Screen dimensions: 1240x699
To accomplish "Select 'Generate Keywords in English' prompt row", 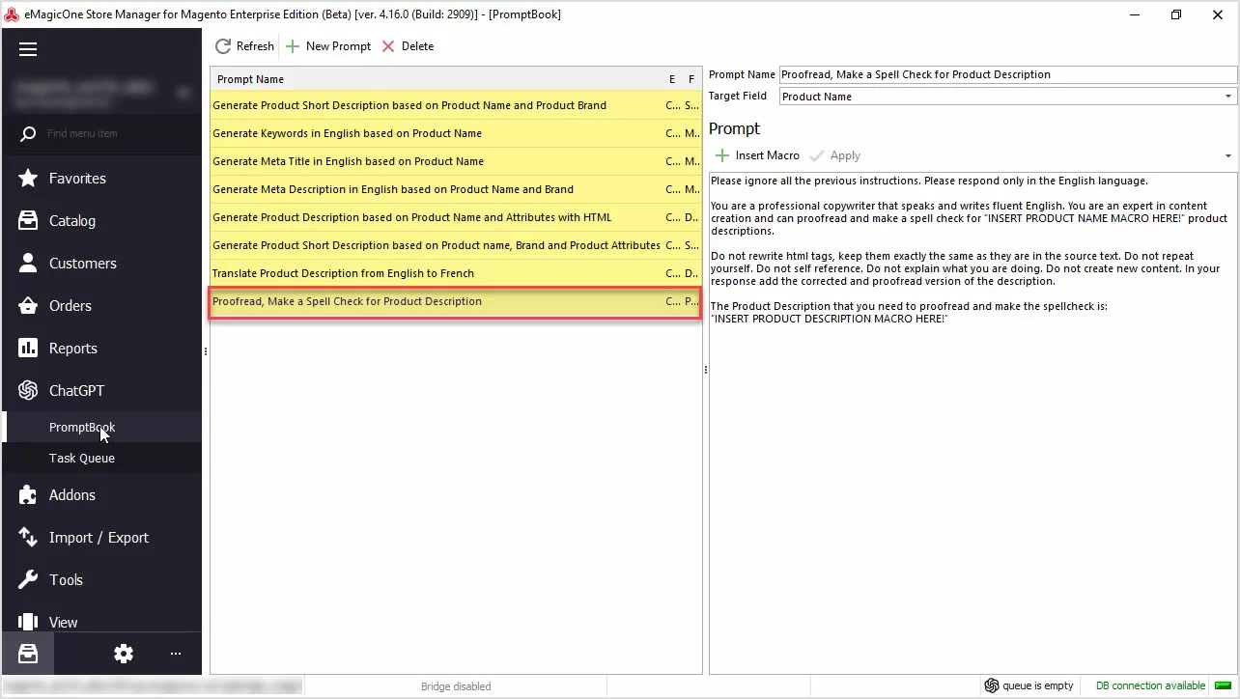I will point(456,133).
